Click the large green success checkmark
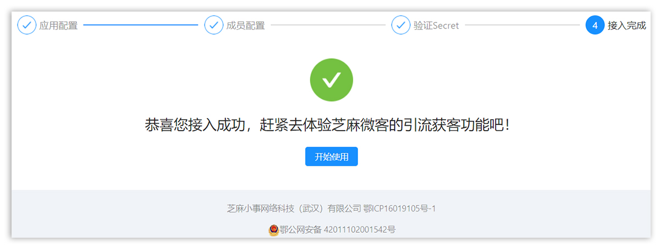 click(331, 80)
